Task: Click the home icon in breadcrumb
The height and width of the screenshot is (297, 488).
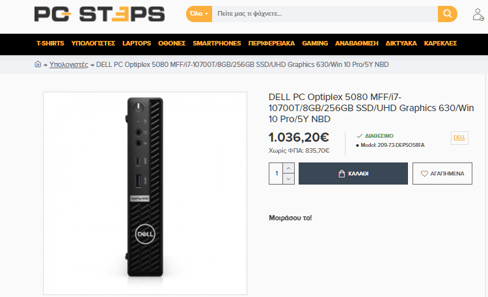Action: click(38, 64)
